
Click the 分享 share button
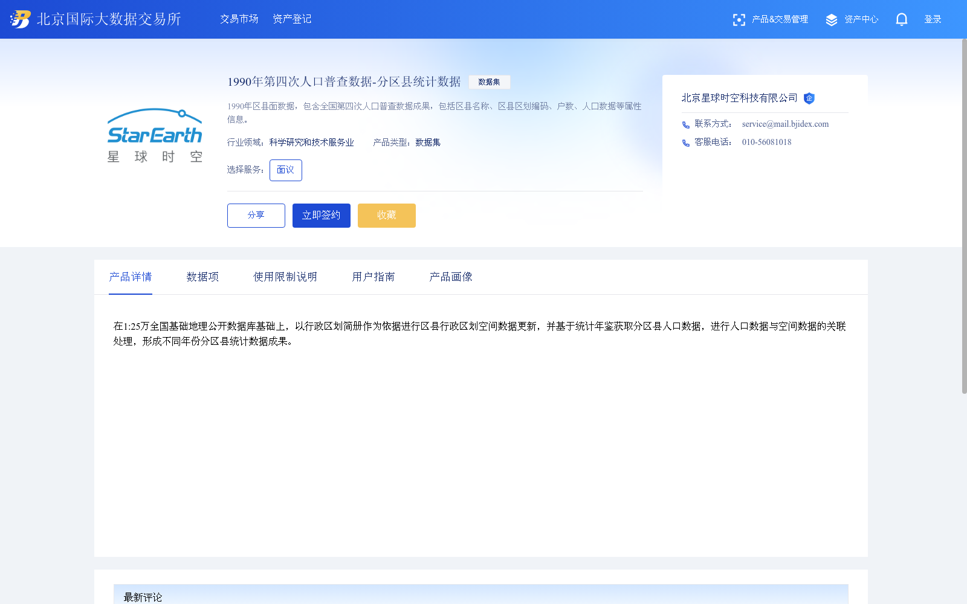(256, 215)
